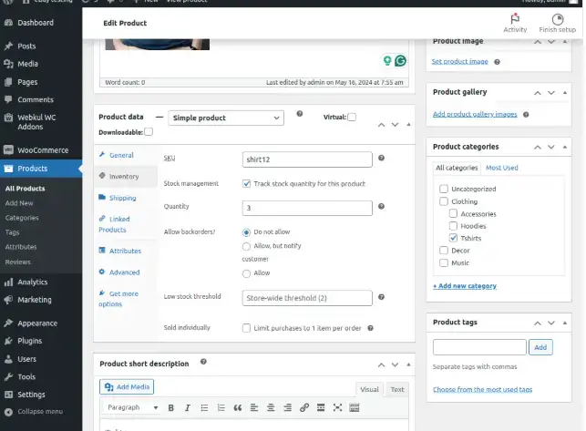Screen dimensions: 586x431
Task: Click the Quantity input field
Action: [x=307, y=208]
